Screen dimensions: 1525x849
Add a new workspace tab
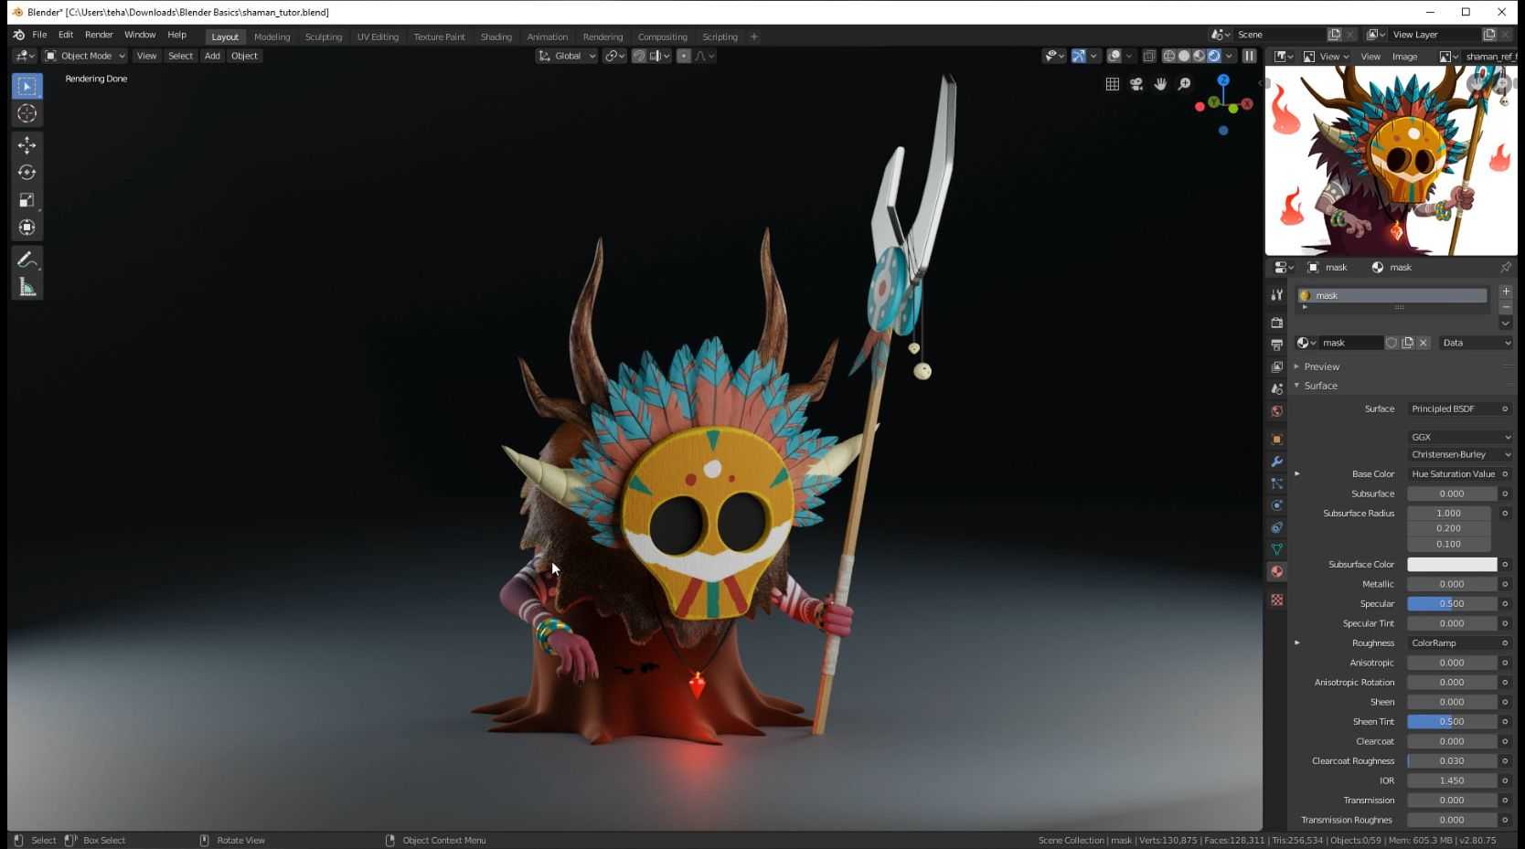click(754, 37)
